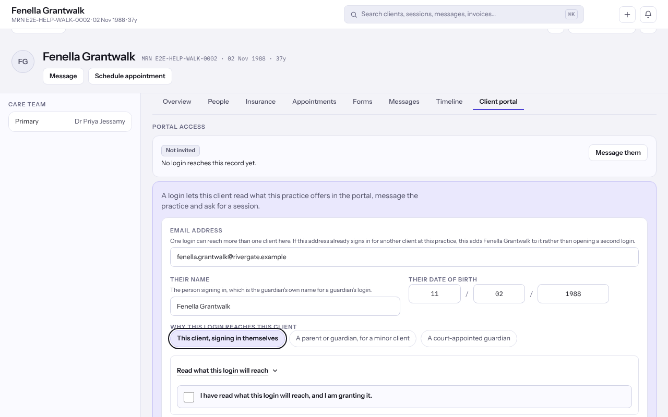This screenshot has width=668, height=417.
Task: Open the Forms tab
Action: (x=362, y=102)
